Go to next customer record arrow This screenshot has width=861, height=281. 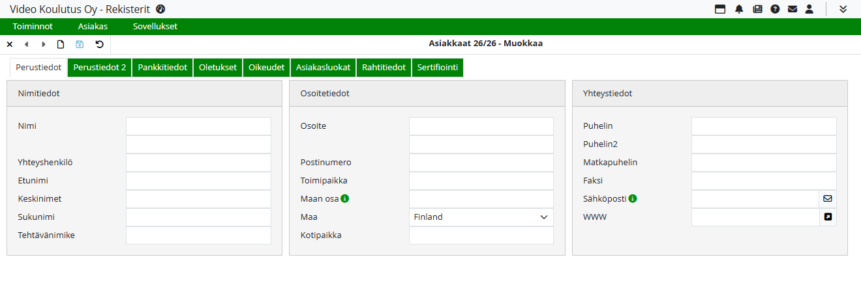pyautogui.click(x=44, y=44)
